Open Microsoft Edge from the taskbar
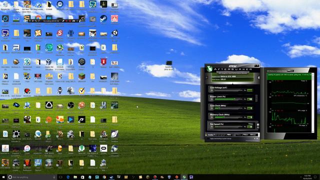Screen dimensions: 320x180 click(x=68, y=177)
